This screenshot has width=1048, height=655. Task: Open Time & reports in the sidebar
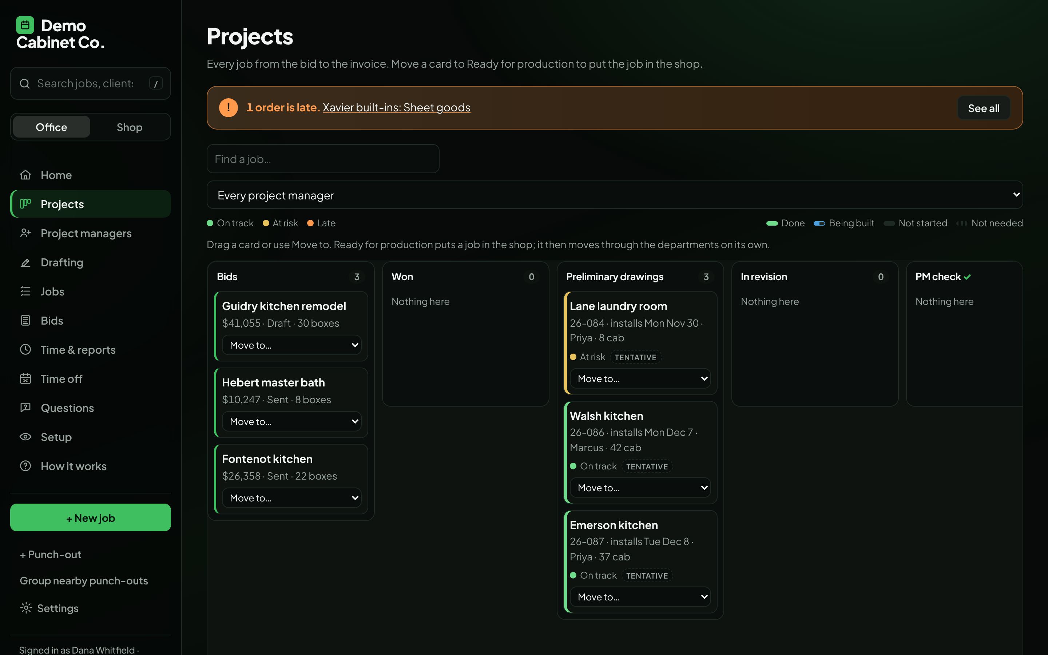tap(91, 350)
